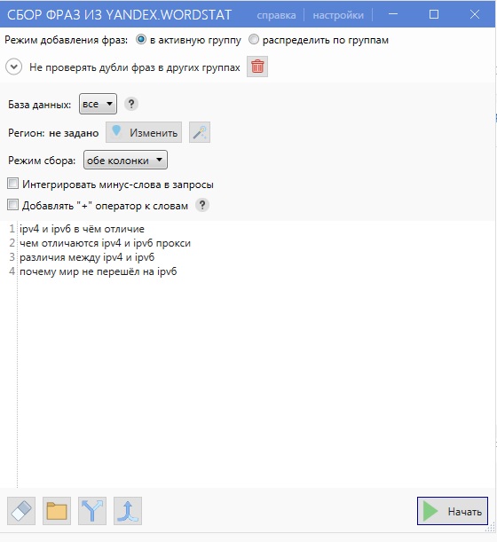
Task: Click phrase "чем отличаются ipv4 и ipv6 прокси"
Action: (105, 243)
